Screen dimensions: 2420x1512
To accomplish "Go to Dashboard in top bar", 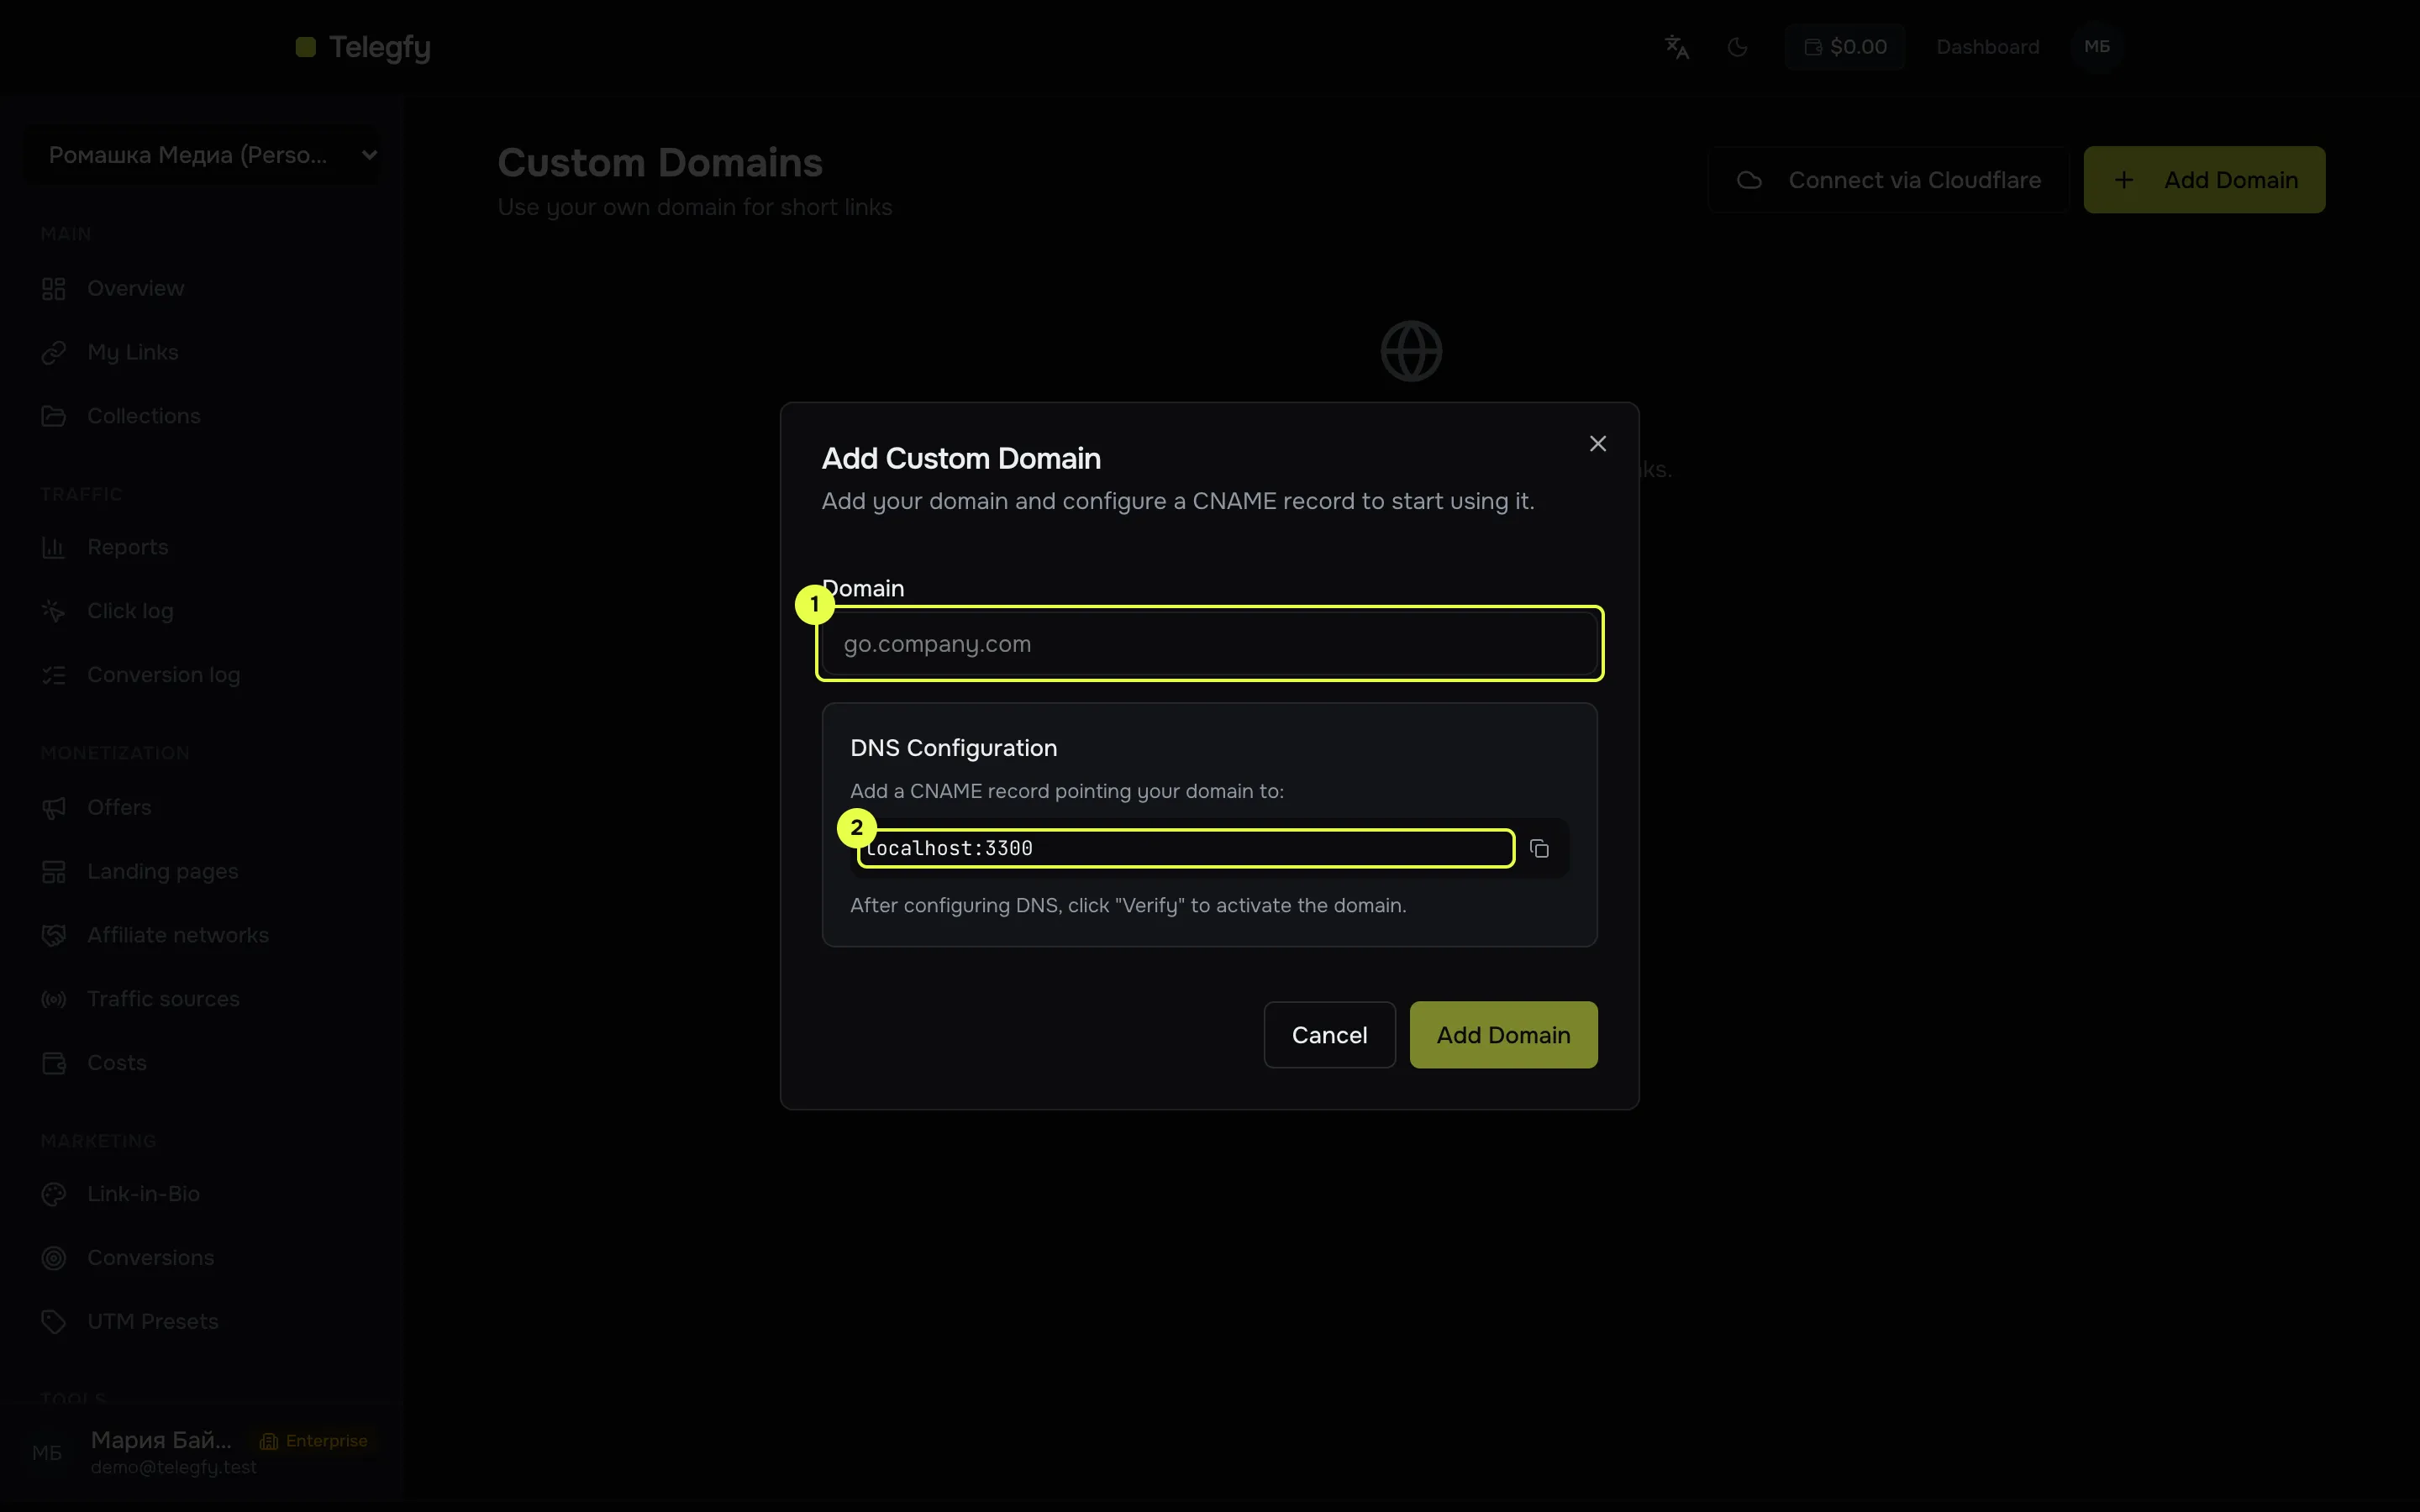I will 1987,47.
